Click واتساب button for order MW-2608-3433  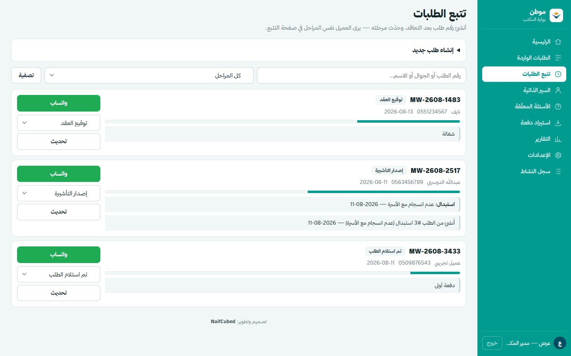(x=59, y=255)
